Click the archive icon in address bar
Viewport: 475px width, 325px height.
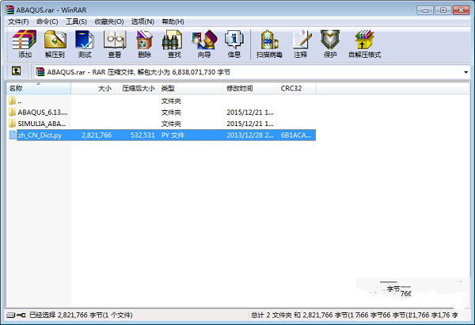click(x=40, y=72)
